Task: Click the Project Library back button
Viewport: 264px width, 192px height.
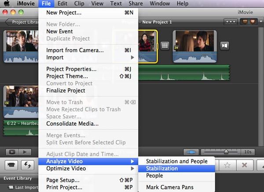Action: (x=23, y=21)
